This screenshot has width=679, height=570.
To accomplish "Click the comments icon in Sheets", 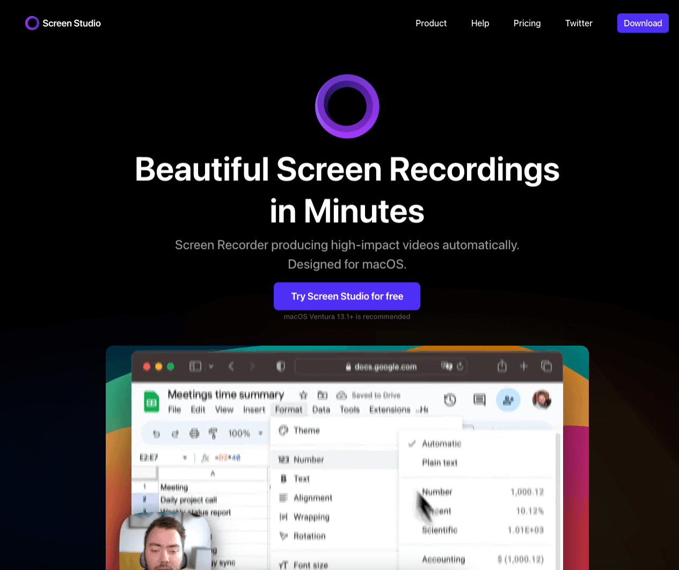I will [479, 399].
